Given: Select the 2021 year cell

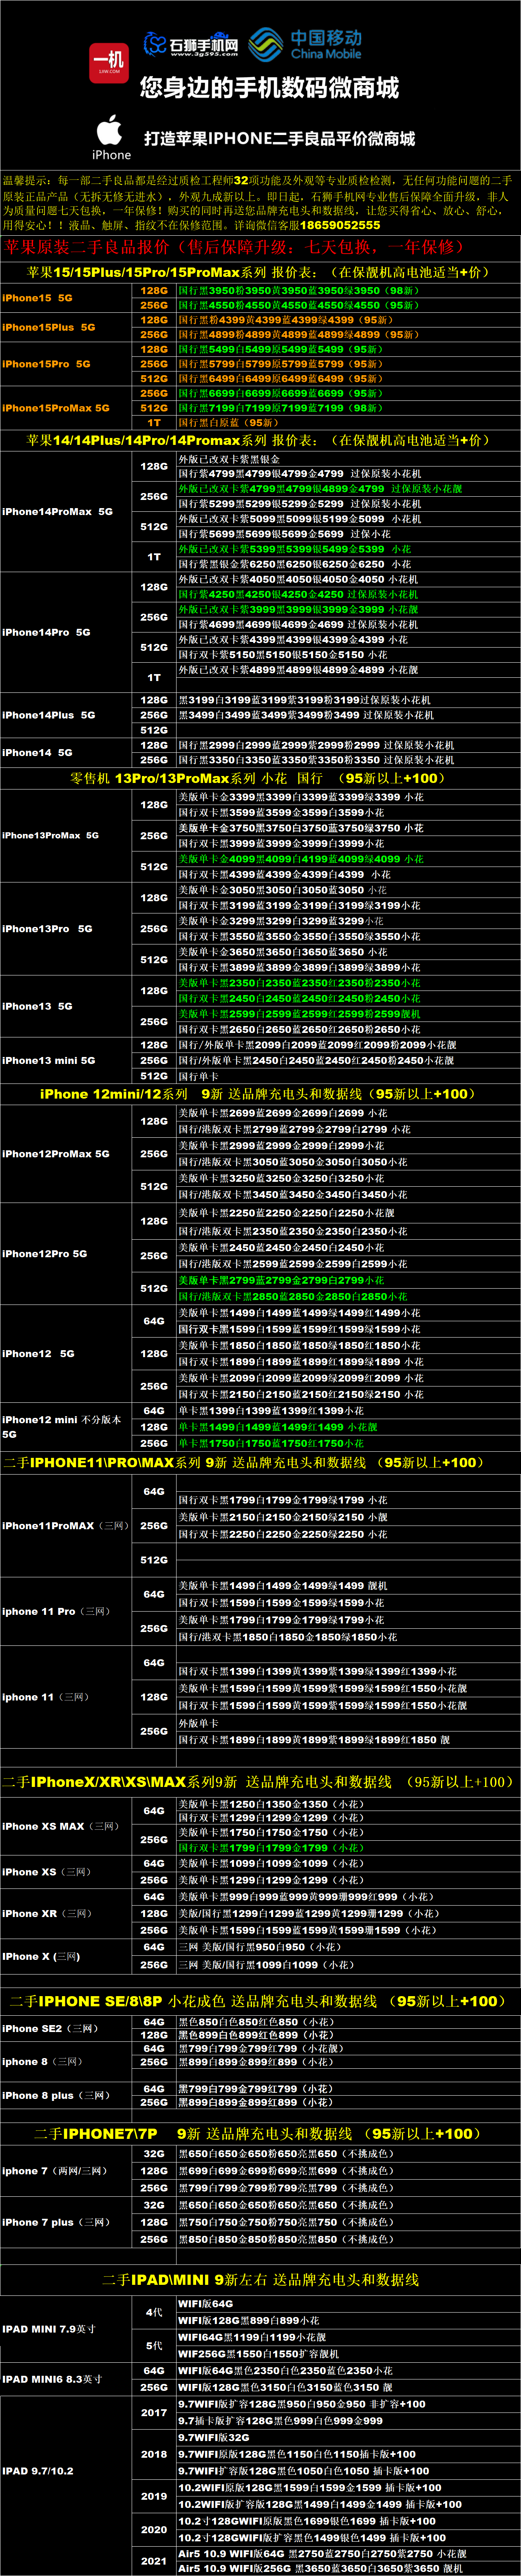Looking at the screenshot, I should click(x=154, y=2561).
